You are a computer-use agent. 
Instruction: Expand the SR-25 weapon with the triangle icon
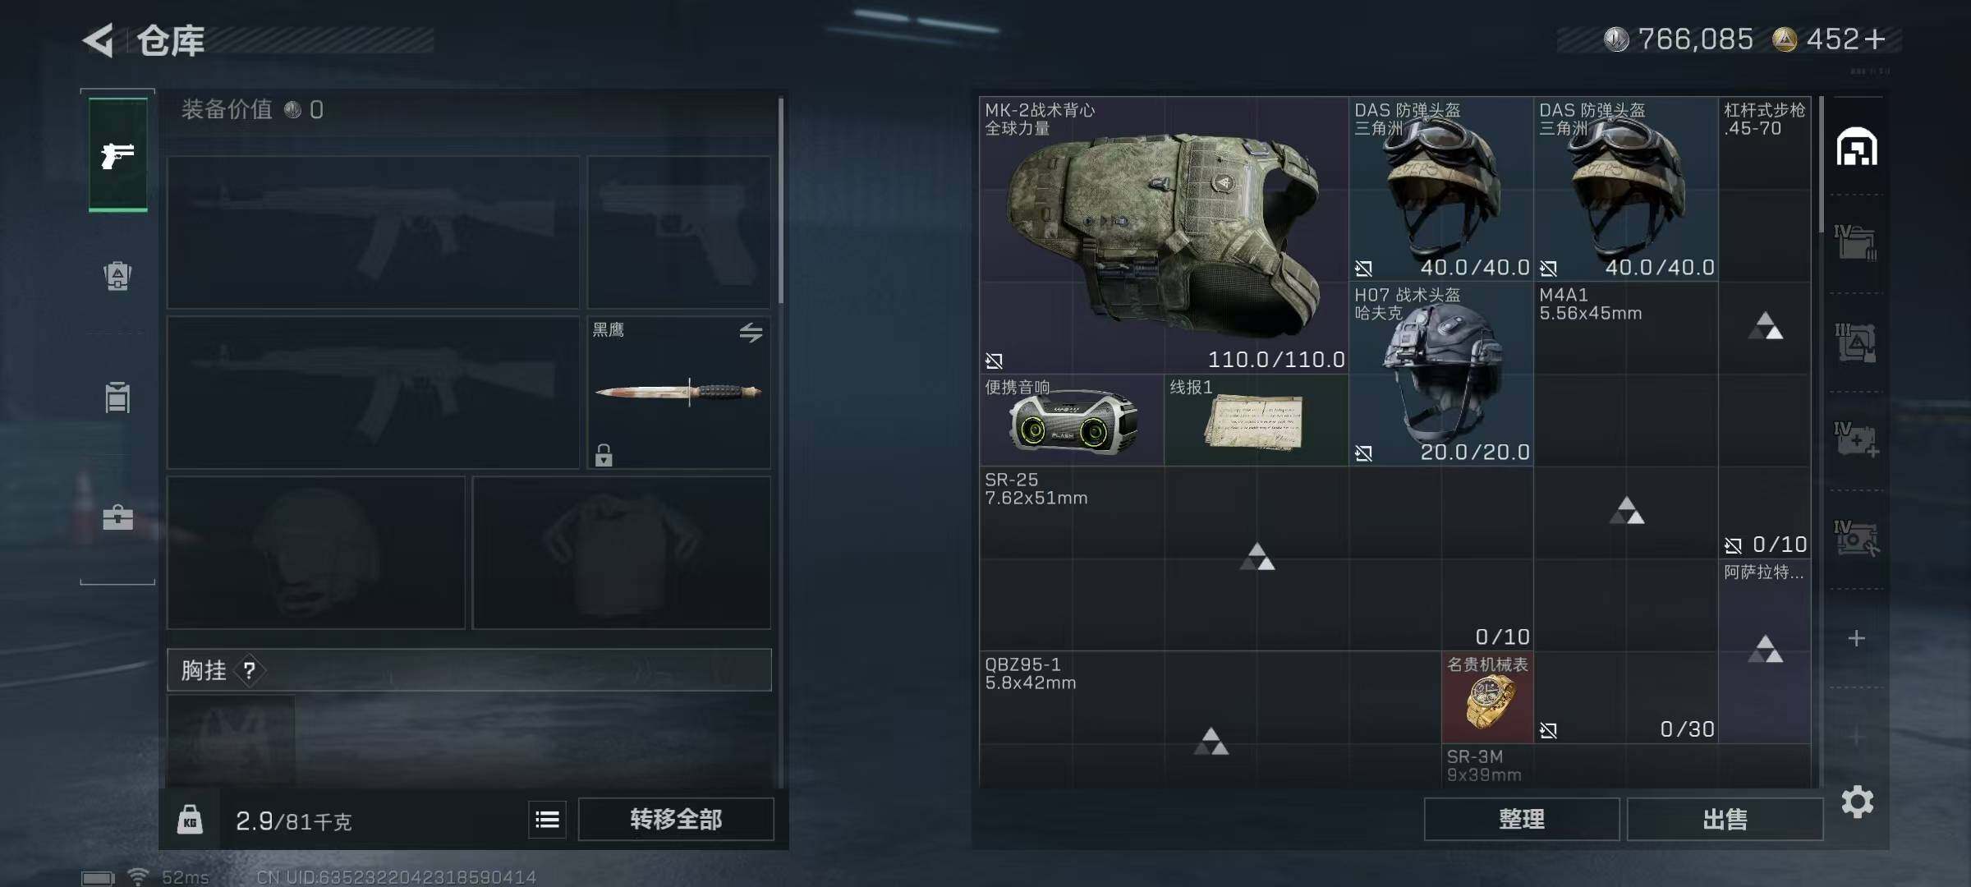(1257, 557)
